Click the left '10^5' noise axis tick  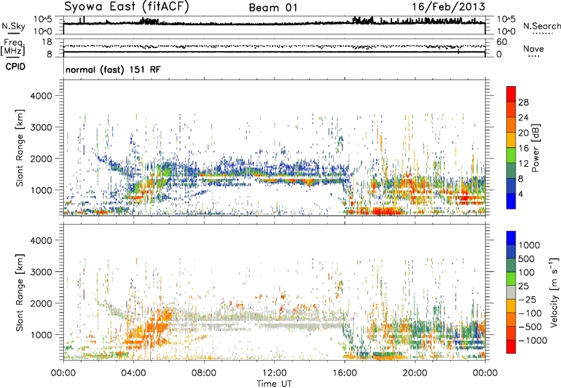point(43,20)
